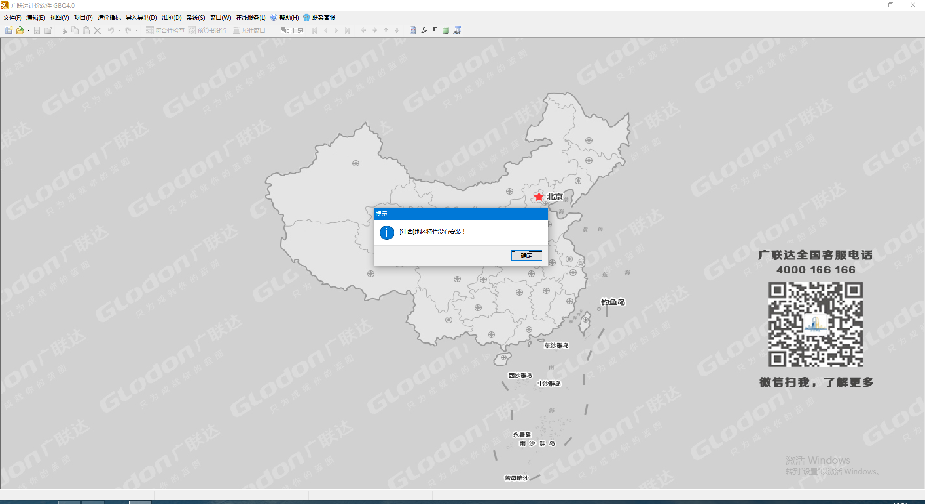Open the 视图(V) menu
The height and width of the screenshot is (504, 925).
(60, 18)
